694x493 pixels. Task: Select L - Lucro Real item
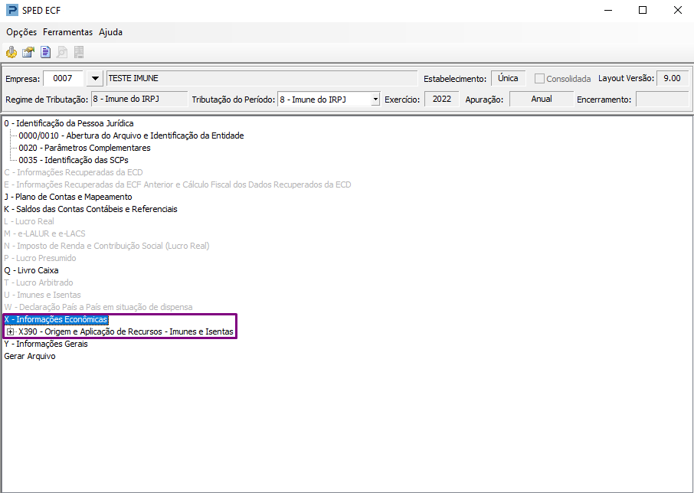[29, 221]
